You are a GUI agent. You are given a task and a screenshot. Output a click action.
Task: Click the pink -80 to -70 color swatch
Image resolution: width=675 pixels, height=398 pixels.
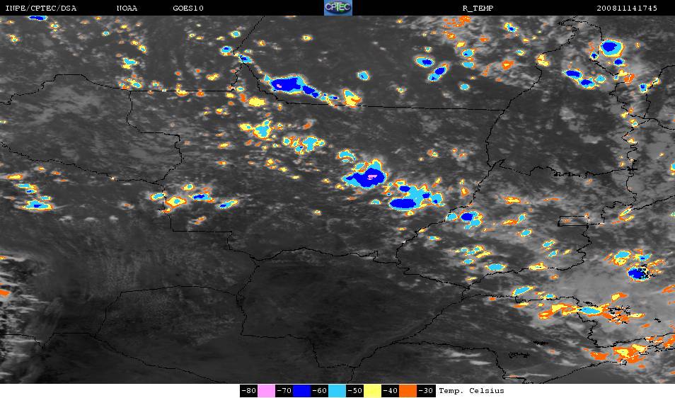coord(267,391)
